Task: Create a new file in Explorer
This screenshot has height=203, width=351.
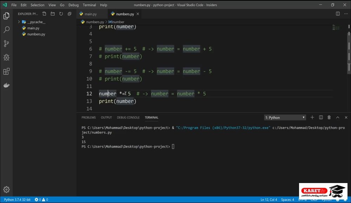Action: [44, 14]
